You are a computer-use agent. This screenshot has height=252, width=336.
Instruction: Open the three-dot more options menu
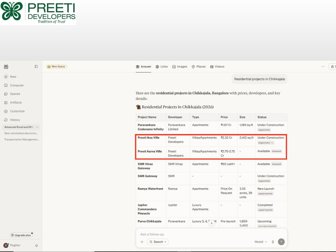point(323,67)
